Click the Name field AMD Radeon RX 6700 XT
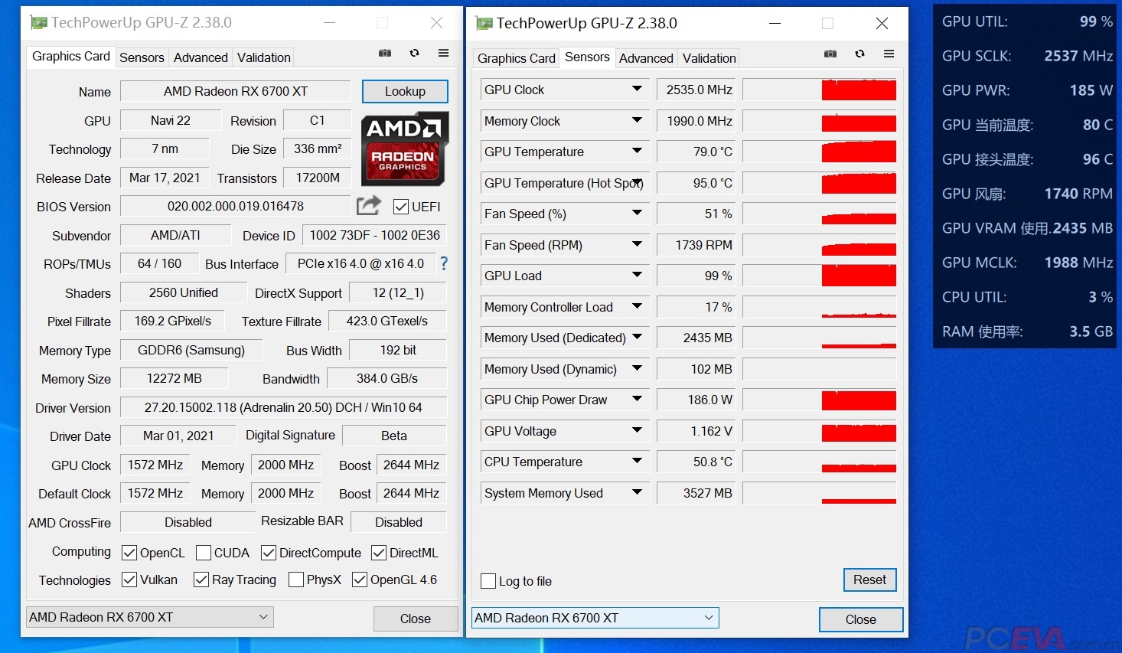The width and height of the screenshot is (1122, 653). pos(236,91)
